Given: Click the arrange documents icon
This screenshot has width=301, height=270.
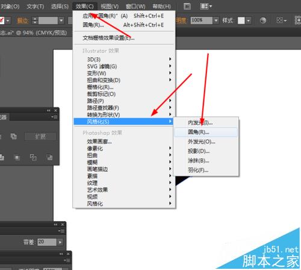Looking at the screenshot, I should point(206,6).
